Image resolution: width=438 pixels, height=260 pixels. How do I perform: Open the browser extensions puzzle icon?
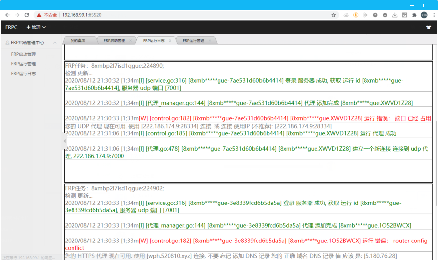414,15
